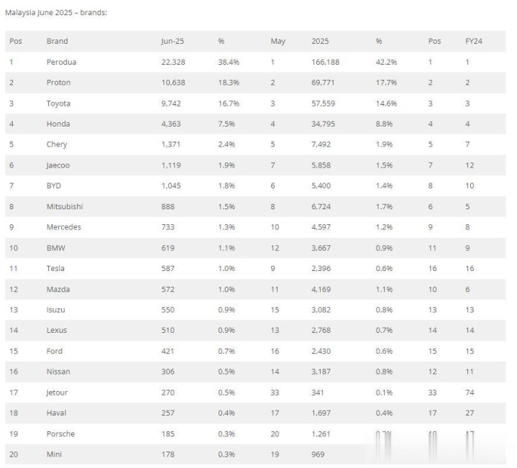Select the Mini brand cell

[54, 454]
